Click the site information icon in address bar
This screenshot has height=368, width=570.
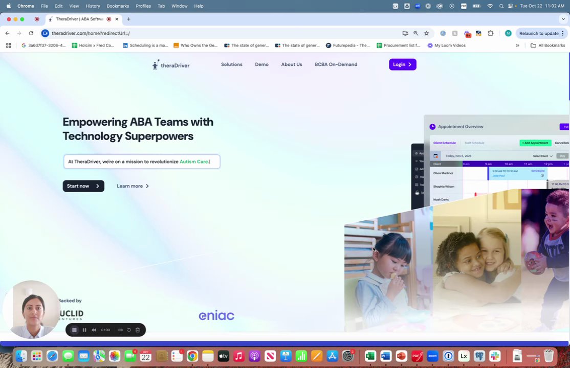coord(45,33)
